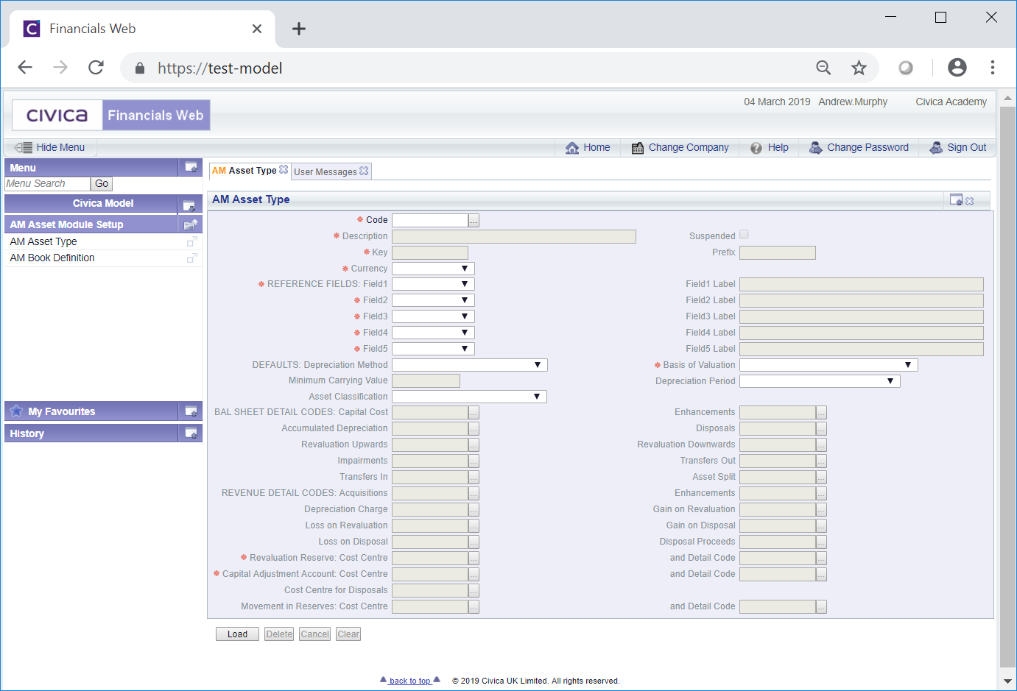
Task: Click the Delete button
Action: 279,634
